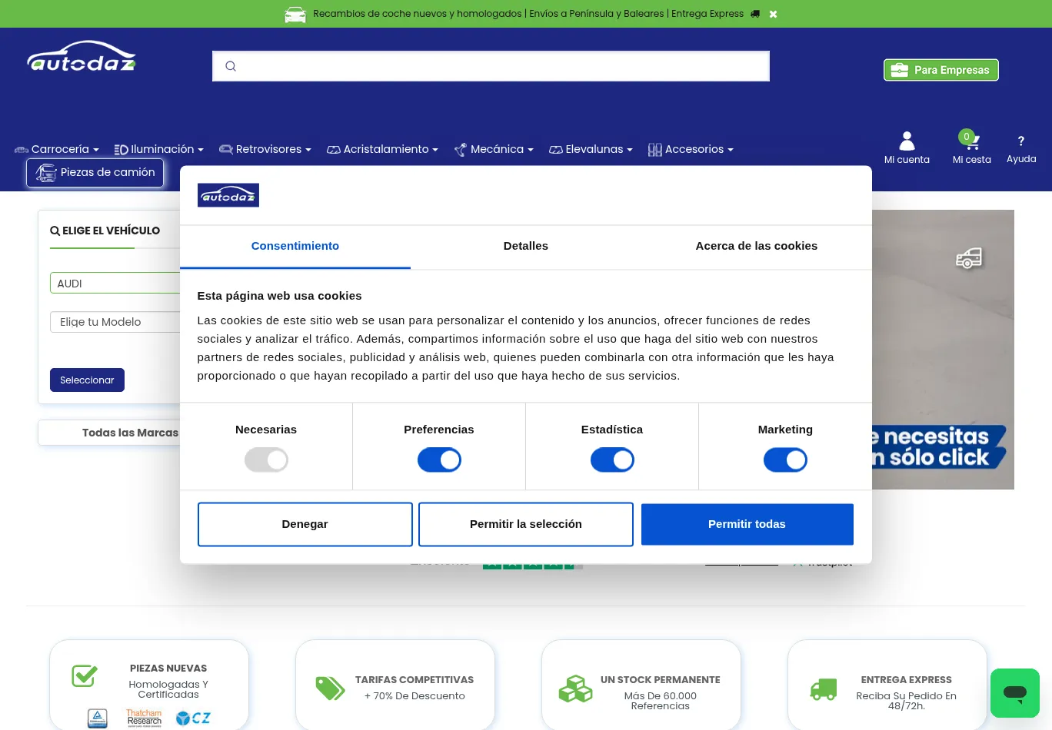The image size is (1052, 730).
Task: Open the Acerca de las cookies tab
Action: pyautogui.click(x=756, y=246)
